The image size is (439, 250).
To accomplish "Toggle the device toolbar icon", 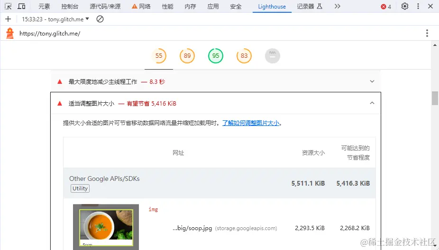I will pyautogui.click(x=21, y=6).
